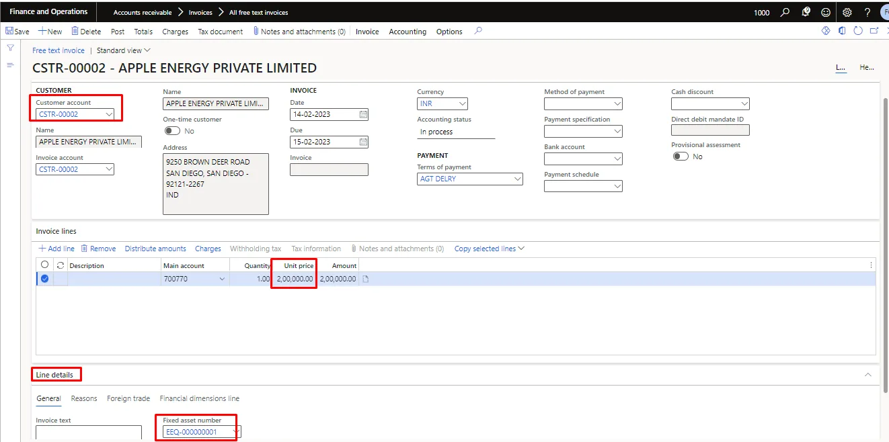
Task: Open the Invoice account dropdown
Action: (109, 169)
